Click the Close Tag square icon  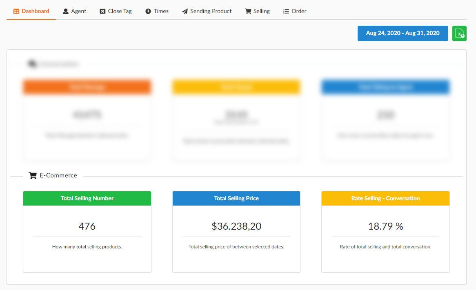(x=102, y=11)
